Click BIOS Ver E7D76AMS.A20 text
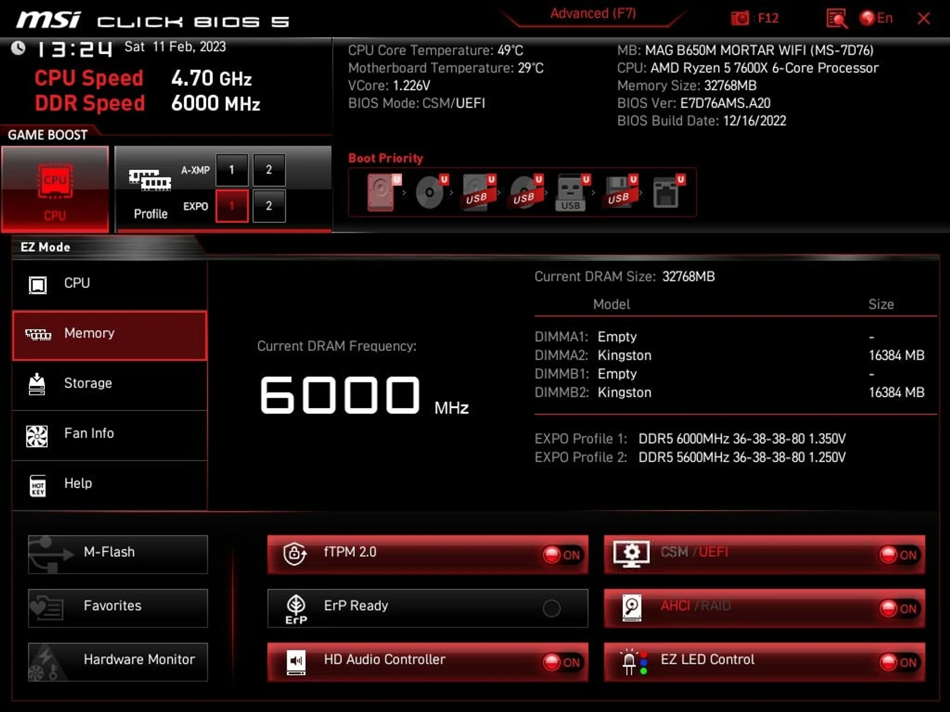This screenshot has height=712, width=950. coord(694,103)
